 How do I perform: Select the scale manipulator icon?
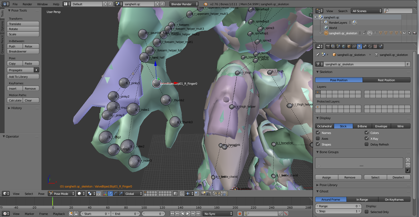pyautogui.click(x=121, y=194)
